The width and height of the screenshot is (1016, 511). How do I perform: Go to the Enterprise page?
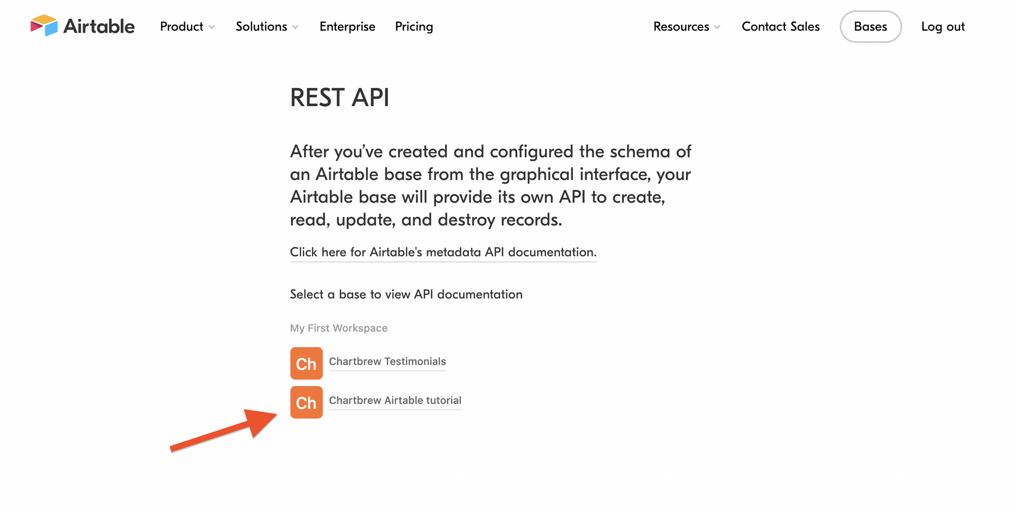347,26
